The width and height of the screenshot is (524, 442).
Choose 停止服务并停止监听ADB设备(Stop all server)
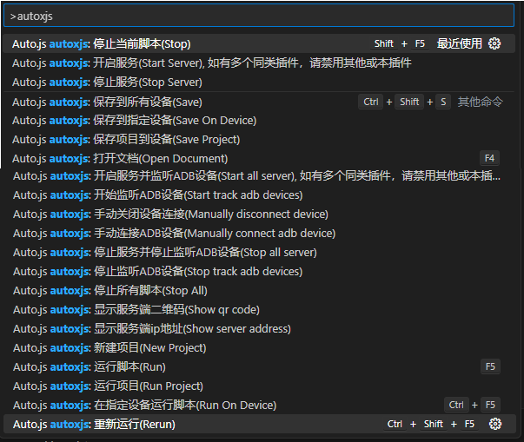tap(259, 252)
